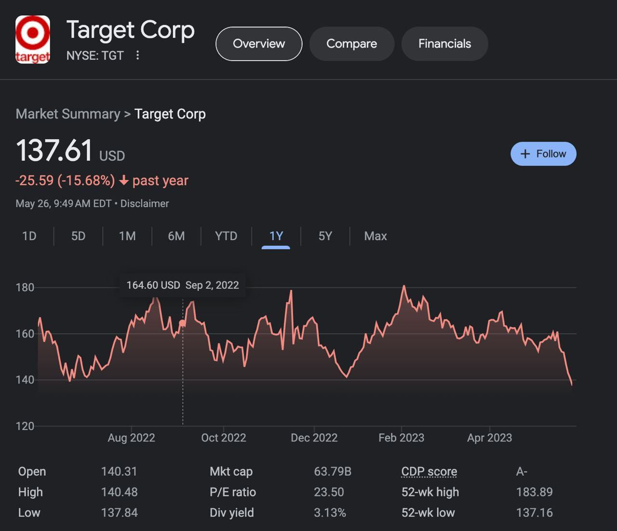This screenshot has width=617, height=531.
Task: Select the 5D time range
Action: click(78, 236)
